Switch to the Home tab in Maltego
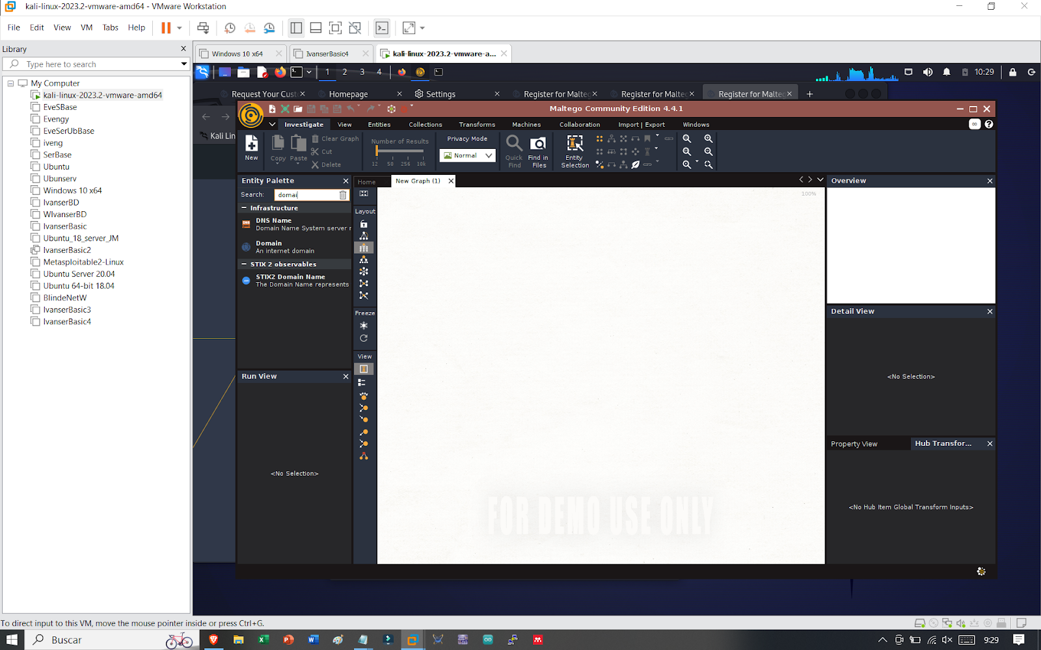1041x650 pixels. click(366, 182)
